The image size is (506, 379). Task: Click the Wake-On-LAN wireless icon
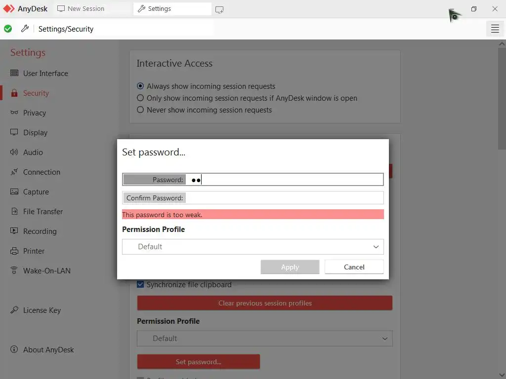(x=14, y=270)
